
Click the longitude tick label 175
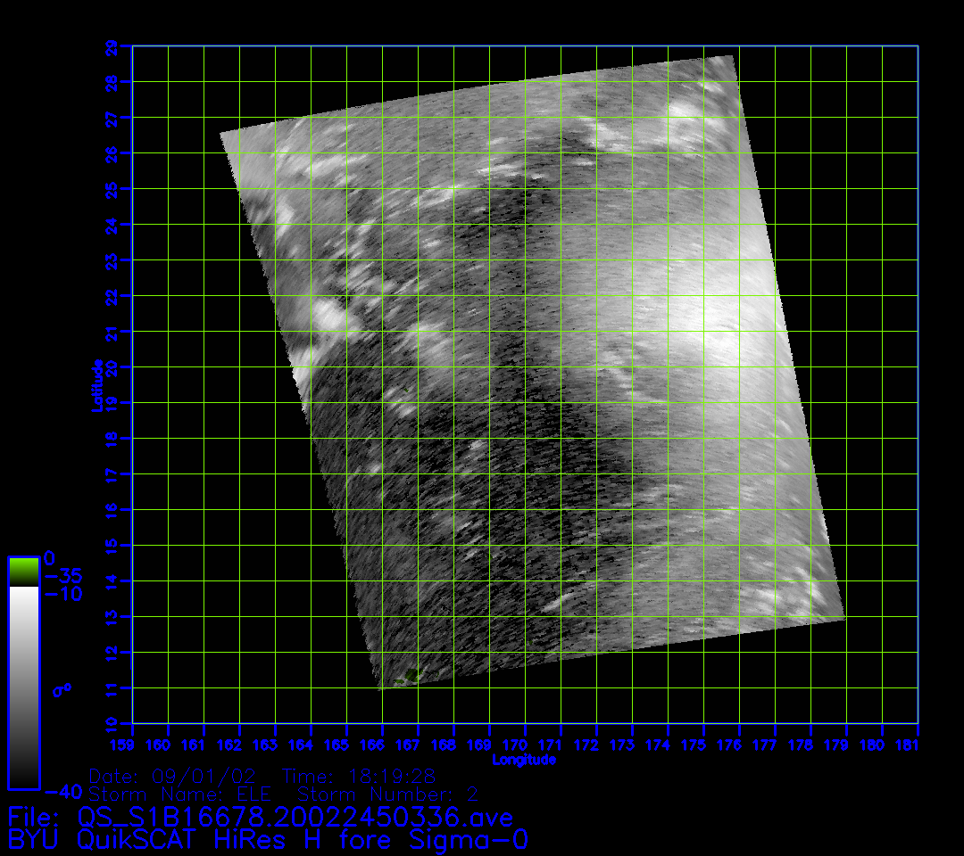tap(703, 745)
